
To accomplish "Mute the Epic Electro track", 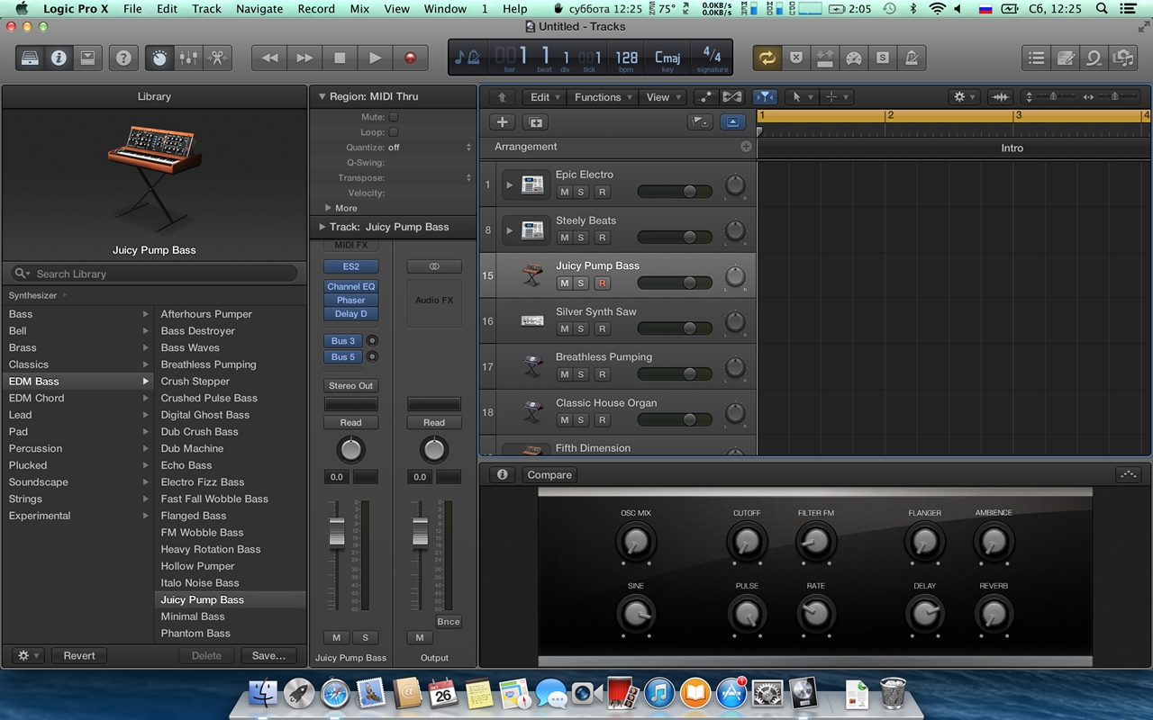I will tap(564, 192).
